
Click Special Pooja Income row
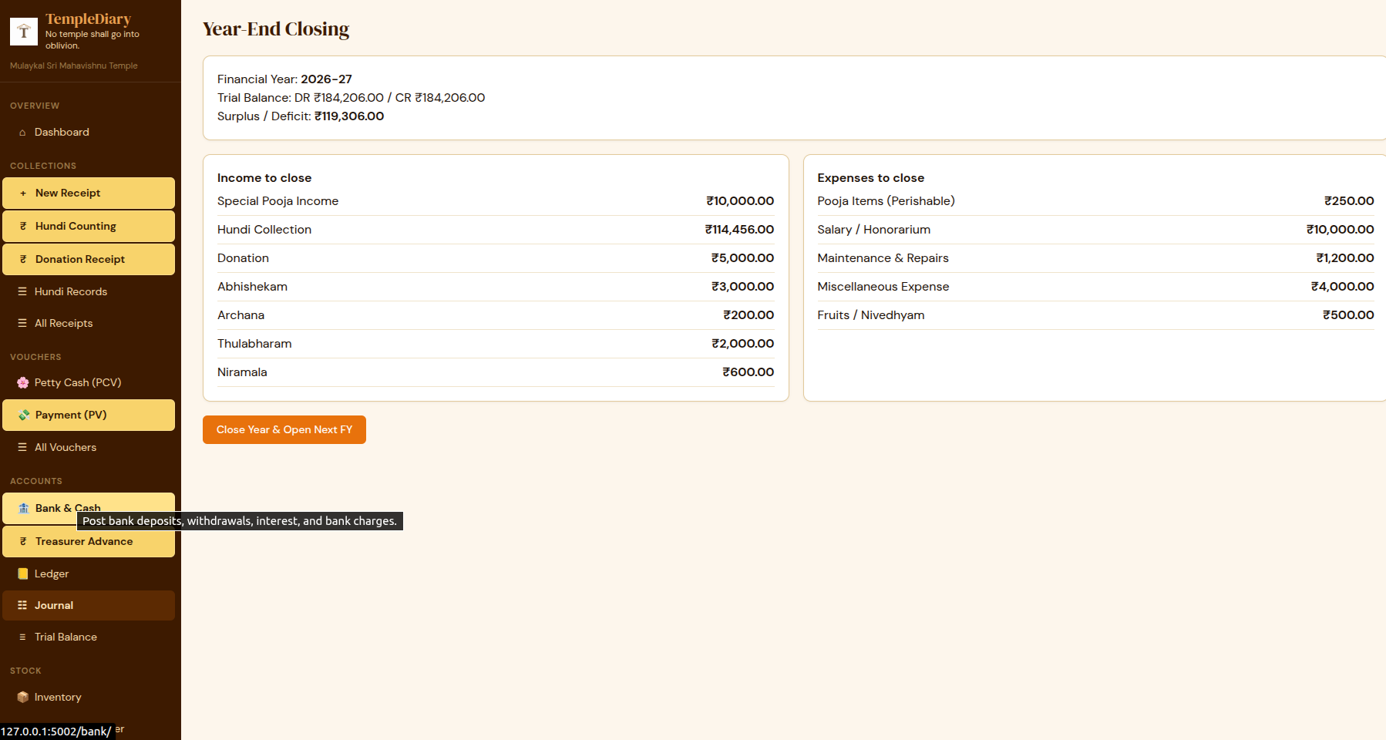496,201
